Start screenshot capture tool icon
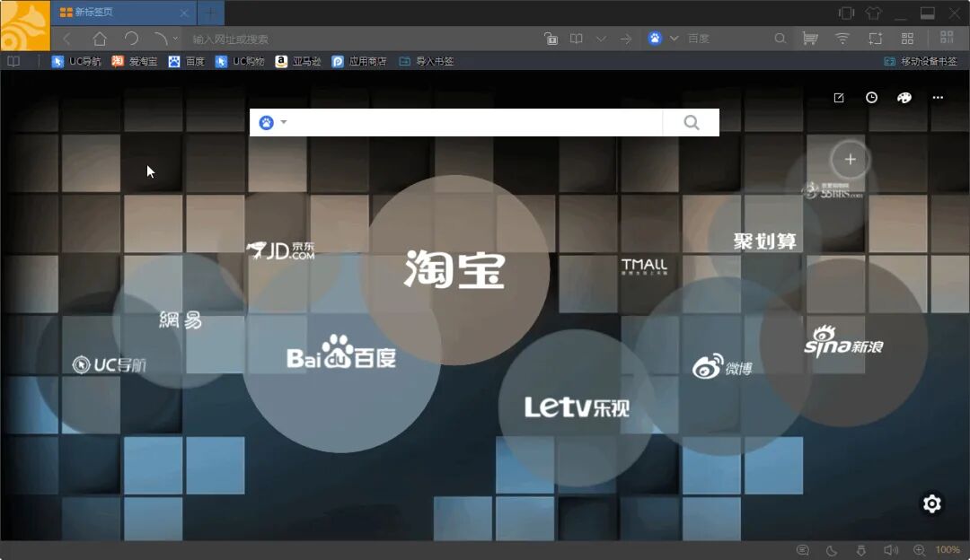 875,39
